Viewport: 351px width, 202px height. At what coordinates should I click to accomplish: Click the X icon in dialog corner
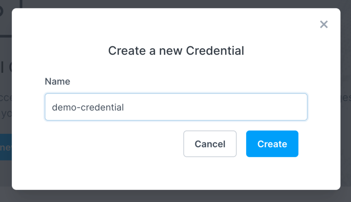click(323, 24)
